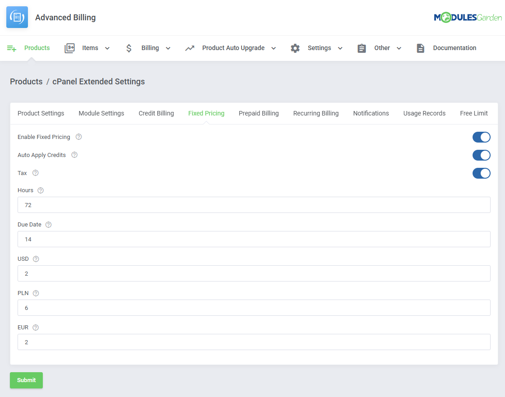This screenshot has width=505, height=397.
Task: Click the cPanel Extended Settings breadcrumb text
Action: (99, 81)
